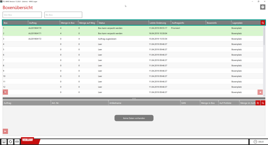Expand the left side panel arrow in box table
The image size is (268, 145).
pyautogui.click(x=5, y=92)
